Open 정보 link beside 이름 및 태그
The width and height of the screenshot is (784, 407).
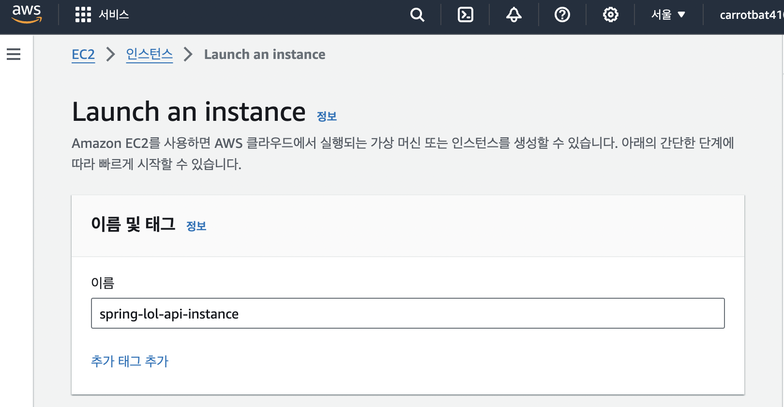[x=196, y=226]
